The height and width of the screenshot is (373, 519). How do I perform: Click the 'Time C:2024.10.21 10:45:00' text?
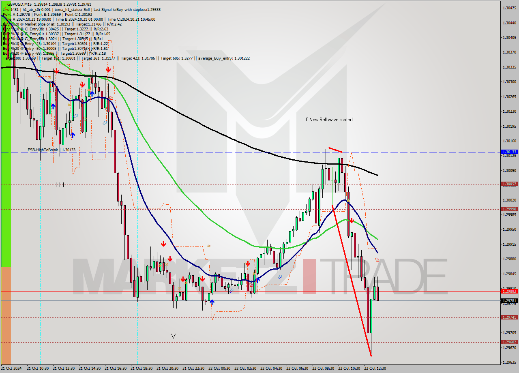pyautogui.click(x=131, y=19)
